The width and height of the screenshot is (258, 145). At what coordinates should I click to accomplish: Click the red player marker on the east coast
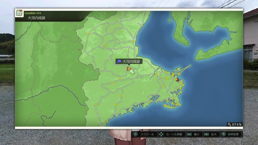click(x=177, y=79)
